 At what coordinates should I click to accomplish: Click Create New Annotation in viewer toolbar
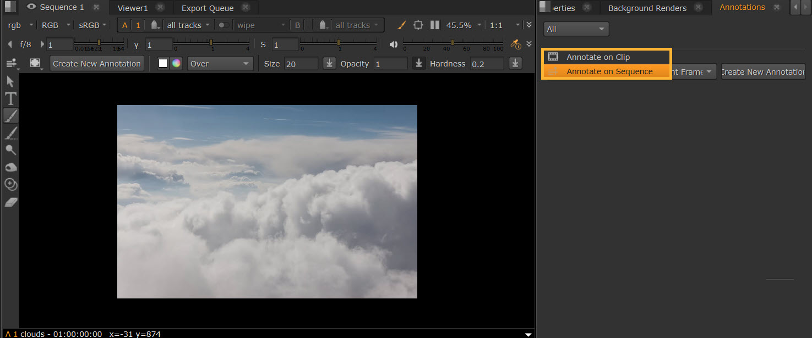pyautogui.click(x=97, y=64)
